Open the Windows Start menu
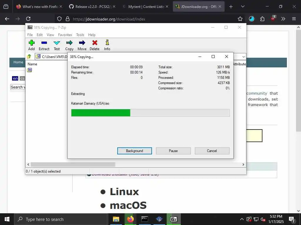 (7, 219)
